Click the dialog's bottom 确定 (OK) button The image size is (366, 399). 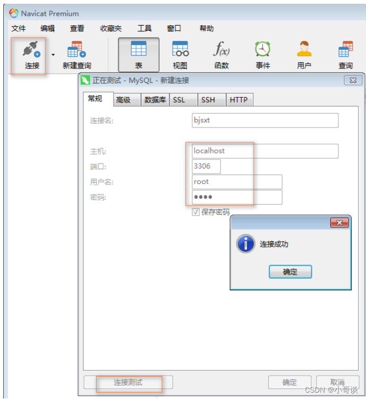(290, 382)
